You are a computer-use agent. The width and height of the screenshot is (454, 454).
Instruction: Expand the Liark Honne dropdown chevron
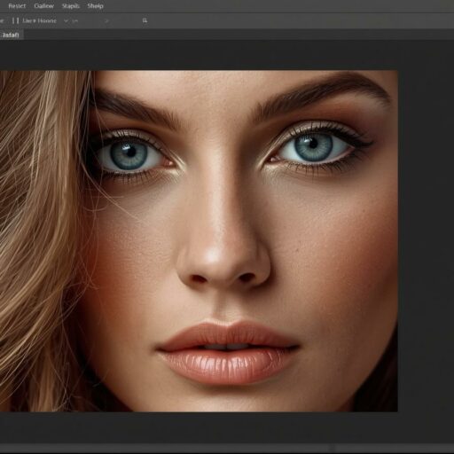[x=66, y=20]
